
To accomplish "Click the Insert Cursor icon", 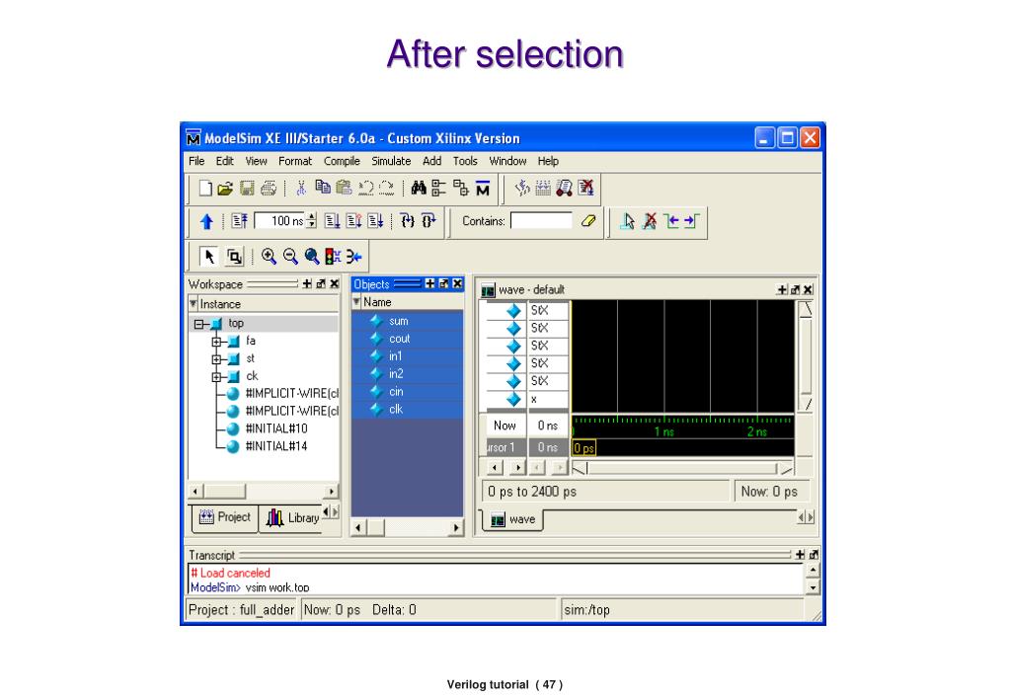I will click(x=627, y=221).
